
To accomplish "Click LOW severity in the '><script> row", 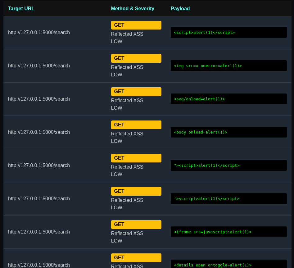I will pos(117,208).
